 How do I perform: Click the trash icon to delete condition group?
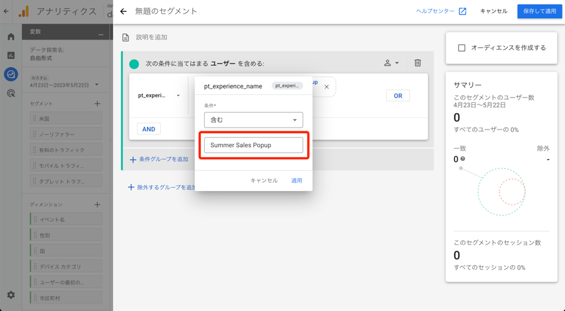pyautogui.click(x=417, y=63)
